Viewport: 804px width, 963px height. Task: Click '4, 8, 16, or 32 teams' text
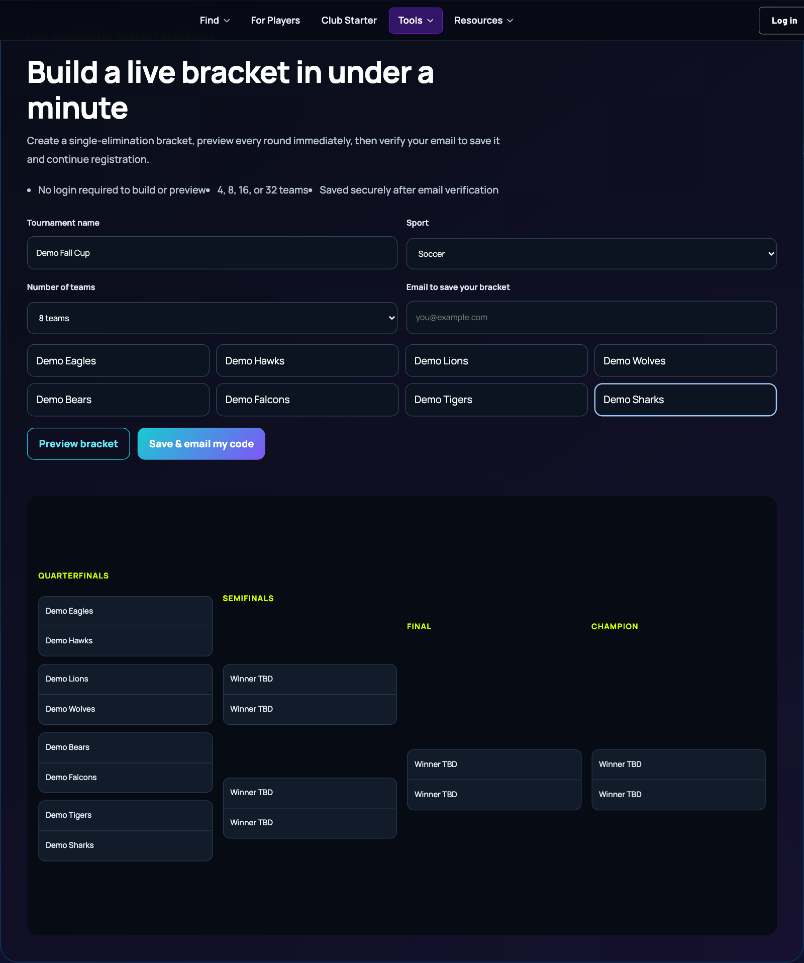[x=263, y=190]
